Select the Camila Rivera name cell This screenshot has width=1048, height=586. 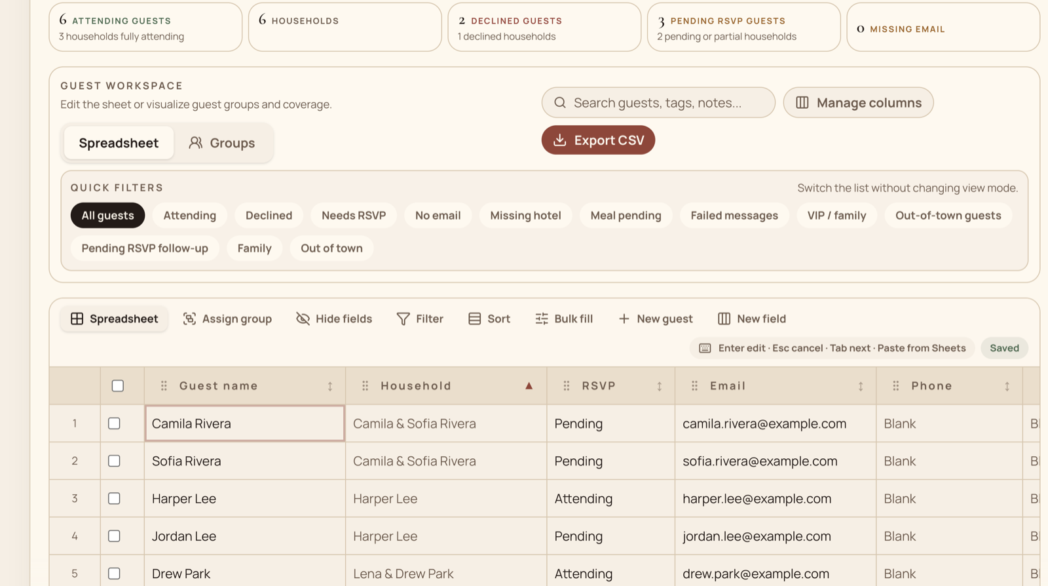tap(245, 423)
